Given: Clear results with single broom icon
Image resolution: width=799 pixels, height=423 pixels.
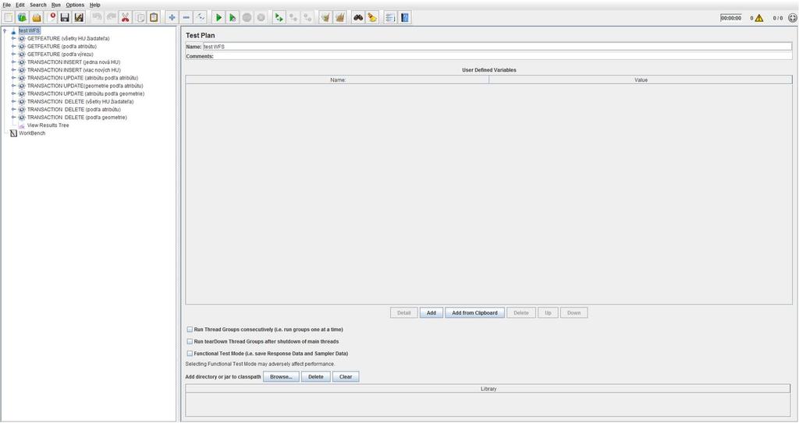Looking at the screenshot, I should click(325, 18).
